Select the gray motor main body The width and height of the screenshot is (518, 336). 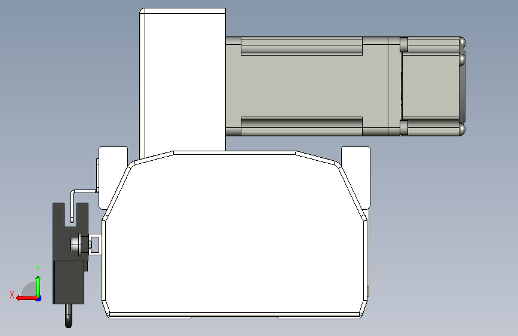(307, 86)
